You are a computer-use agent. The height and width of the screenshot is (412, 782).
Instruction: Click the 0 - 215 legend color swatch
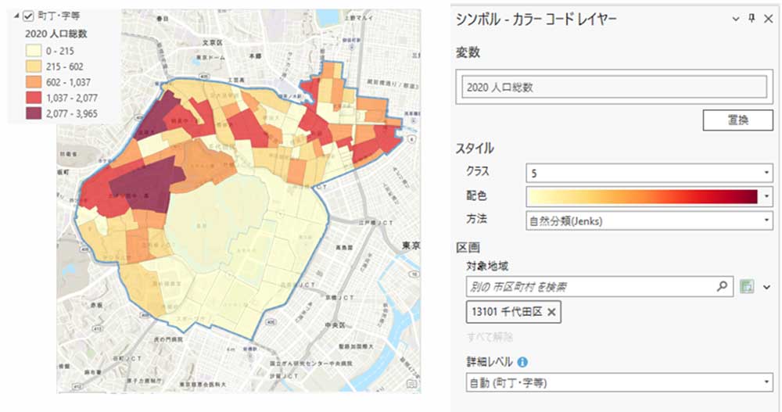pyautogui.click(x=35, y=51)
